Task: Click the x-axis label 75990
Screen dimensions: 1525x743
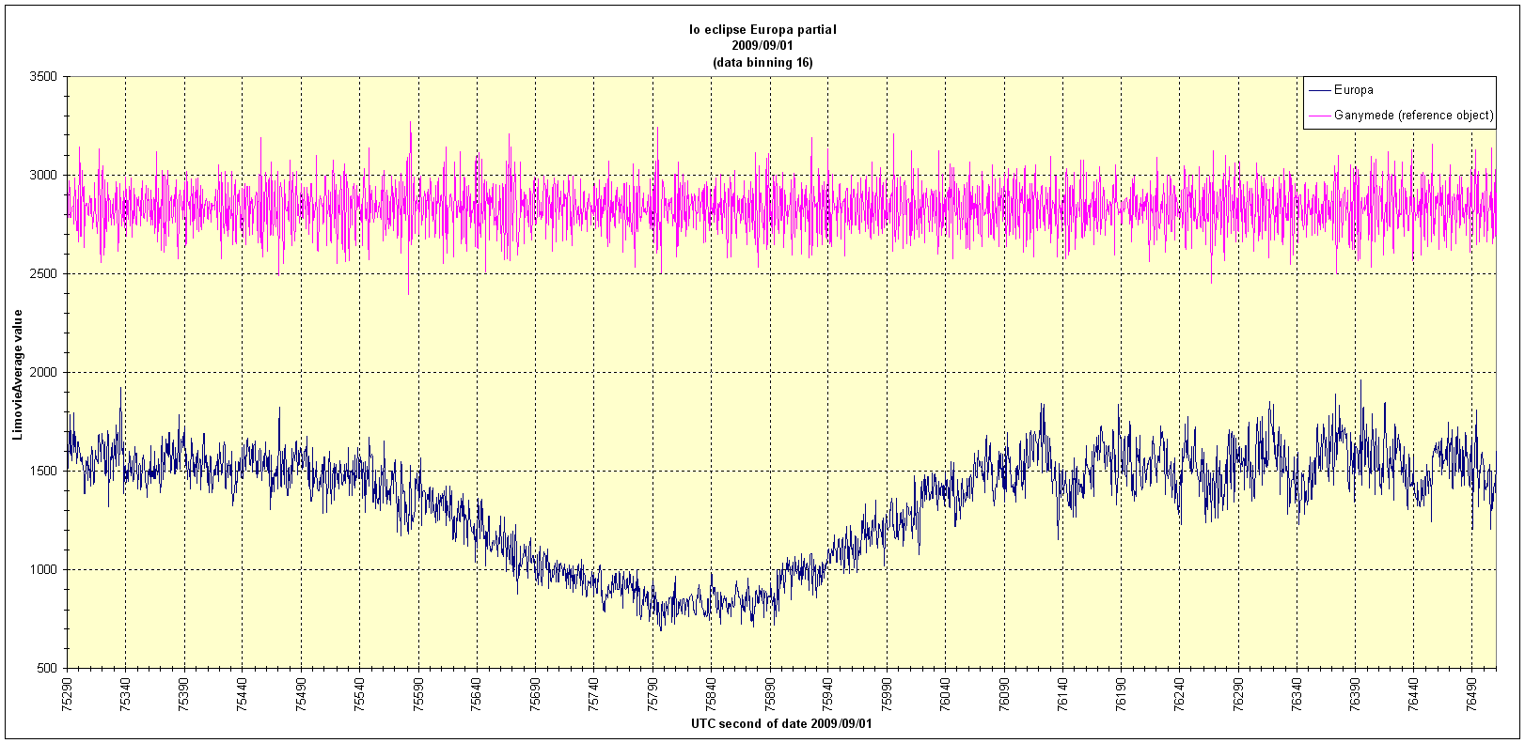Action: [x=887, y=693]
